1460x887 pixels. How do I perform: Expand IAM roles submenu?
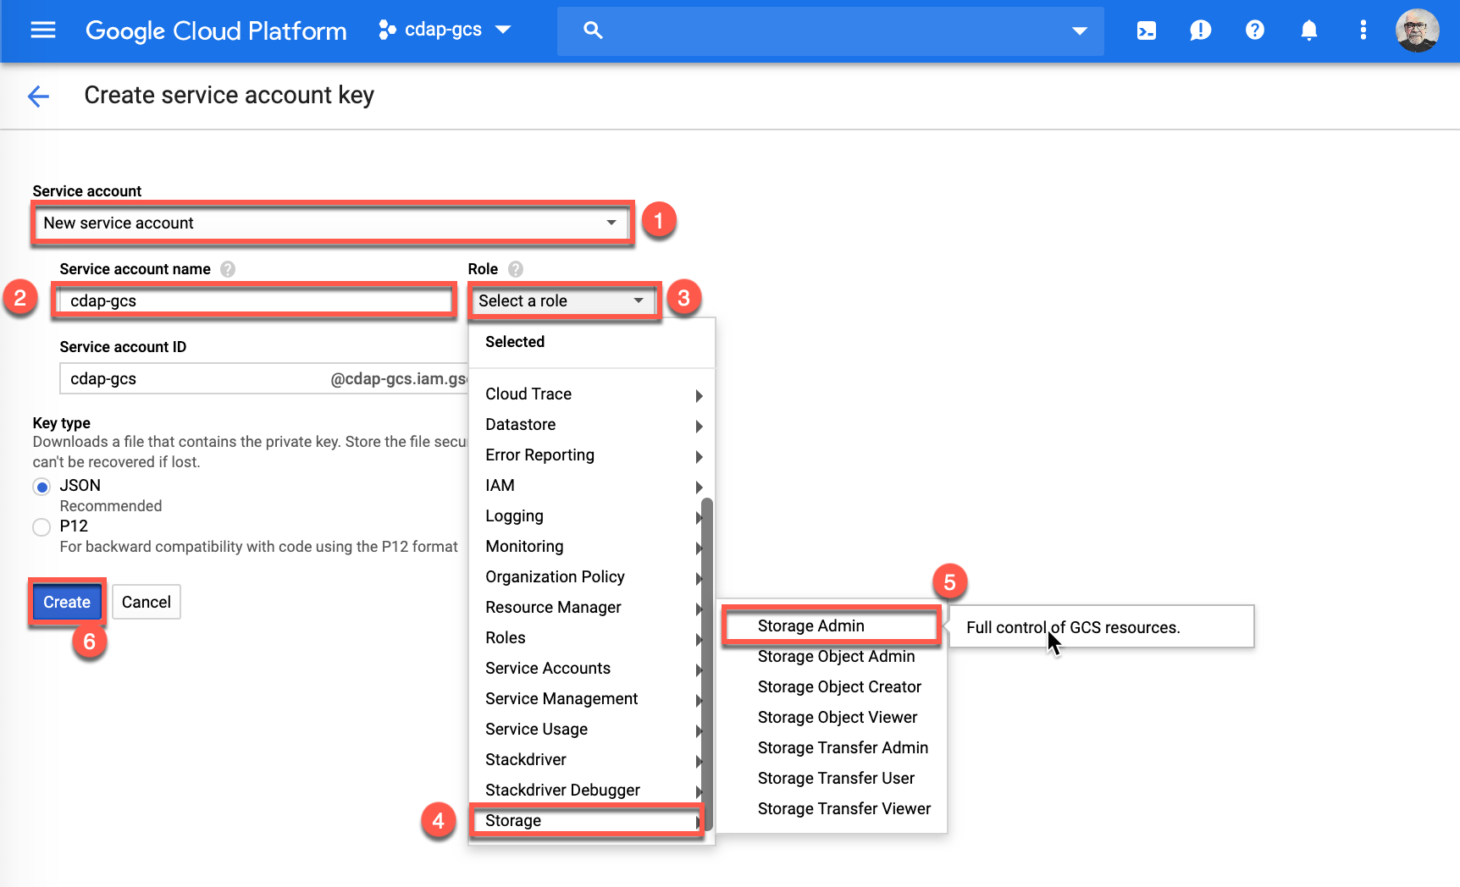tap(591, 486)
